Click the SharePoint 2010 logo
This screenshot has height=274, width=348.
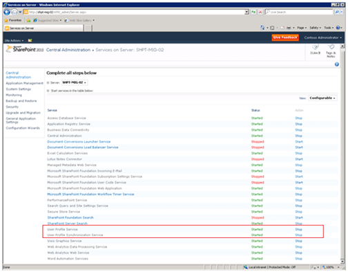point(25,49)
